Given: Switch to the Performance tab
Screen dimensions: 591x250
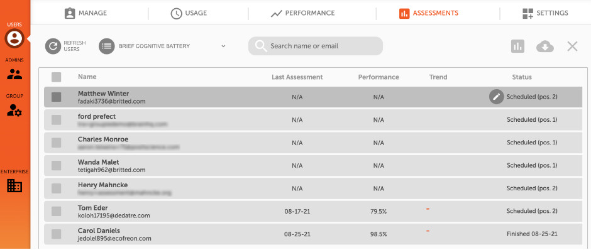Looking at the screenshot, I should (x=302, y=13).
